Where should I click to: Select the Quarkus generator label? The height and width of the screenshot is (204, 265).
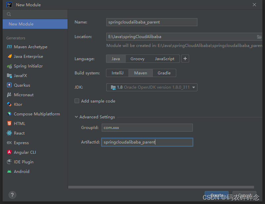(22, 85)
